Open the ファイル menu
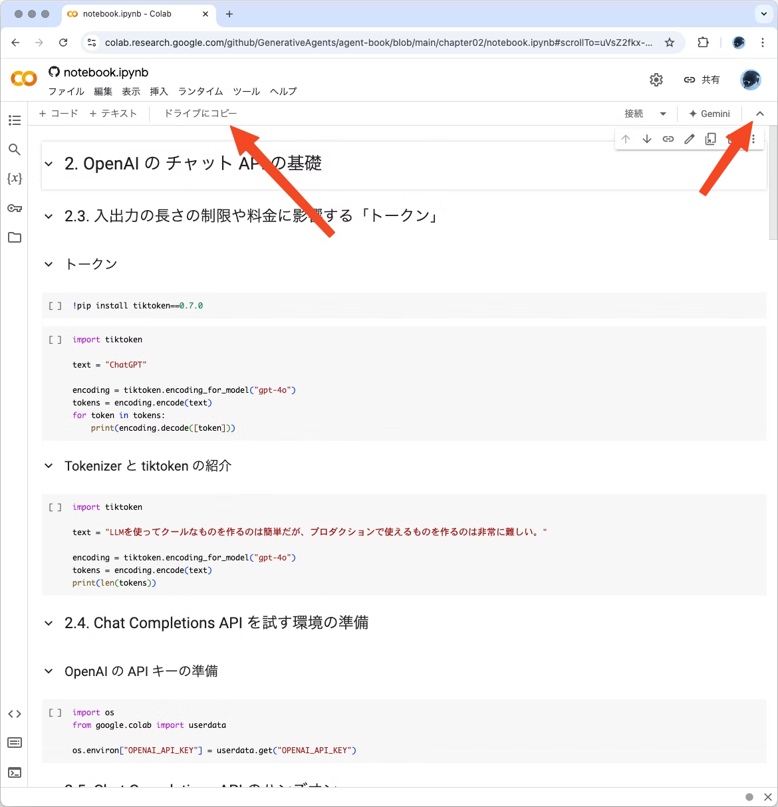Viewport: 778px width, 807px height. 66,91
